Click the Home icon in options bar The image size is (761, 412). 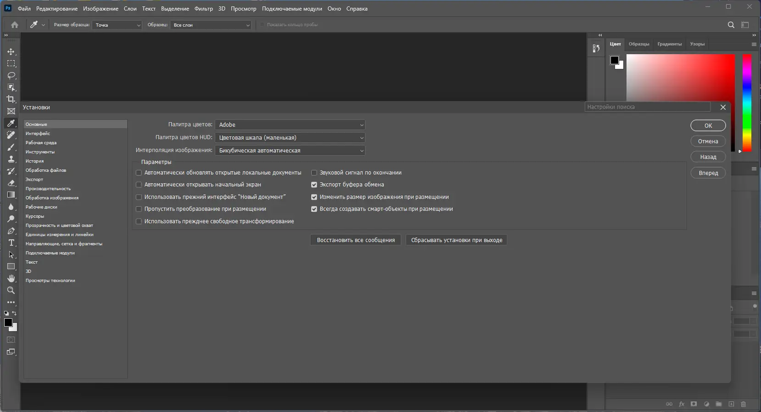[x=15, y=25]
